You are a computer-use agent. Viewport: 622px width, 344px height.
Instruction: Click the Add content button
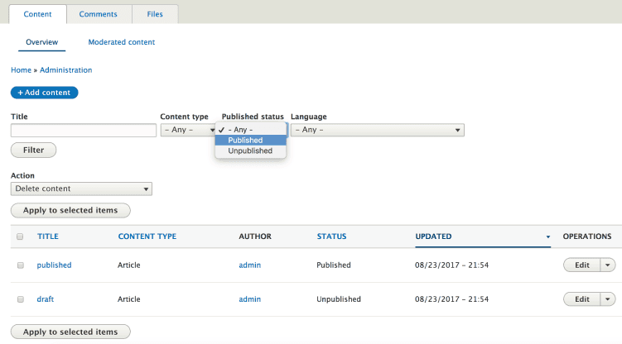click(x=45, y=93)
